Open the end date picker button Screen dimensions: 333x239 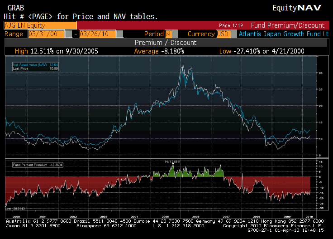119,34
